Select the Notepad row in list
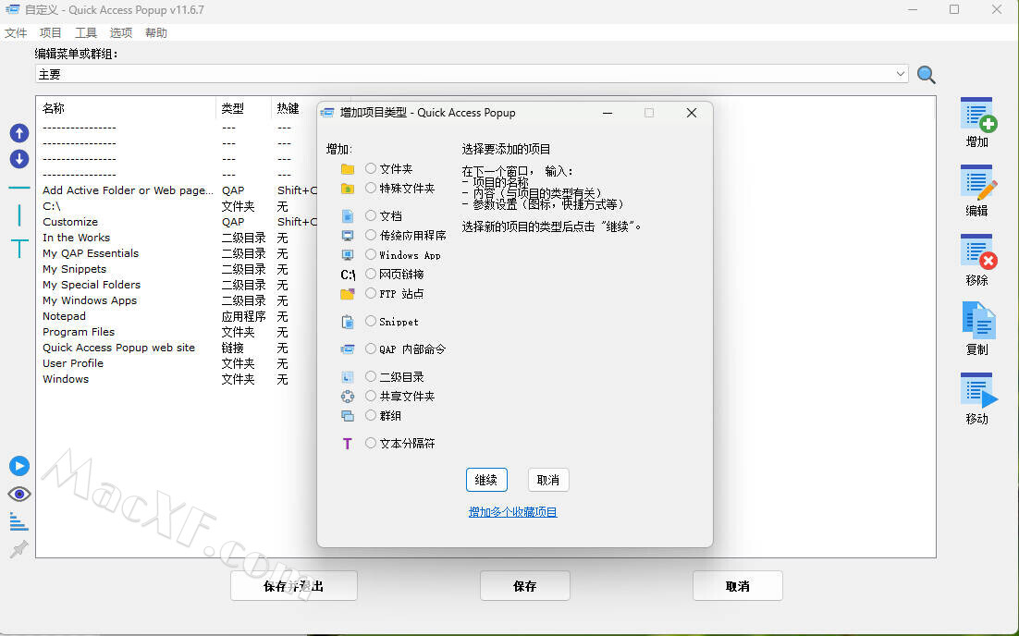1019x636 pixels. tap(64, 316)
